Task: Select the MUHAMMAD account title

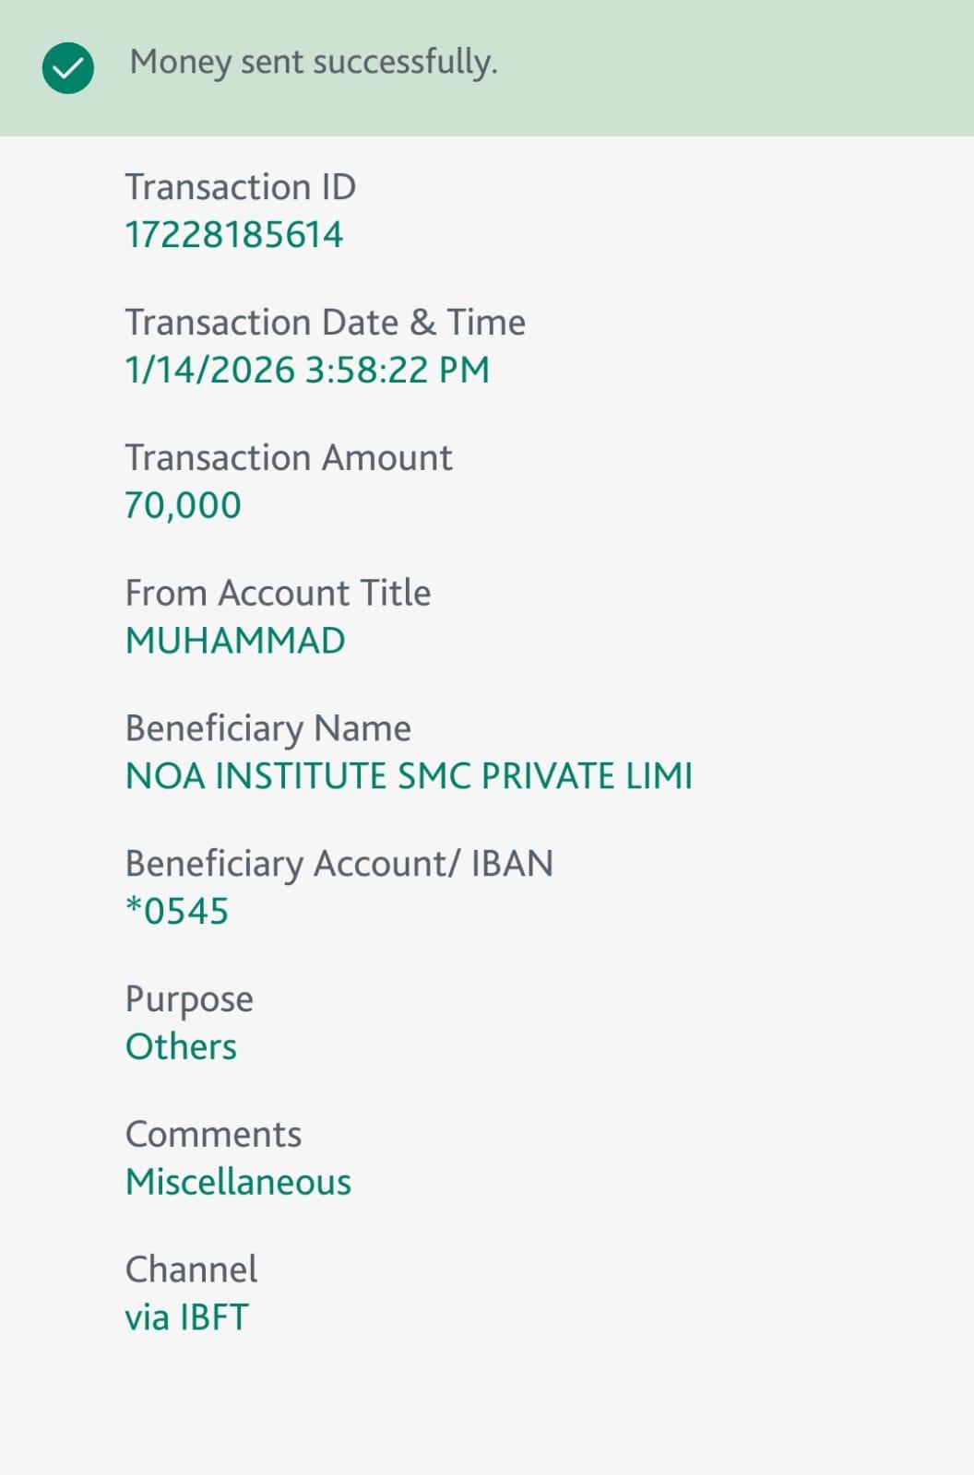Action: click(235, 641)
